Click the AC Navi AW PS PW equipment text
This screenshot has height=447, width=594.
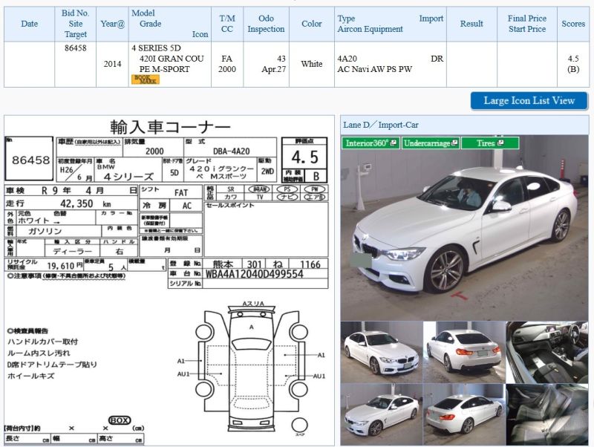pos(375,69)
